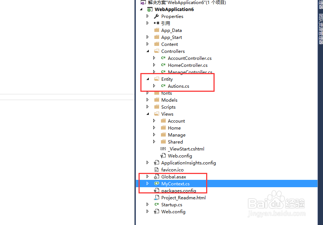
Task: Expand the Shared folder
Action: pyautogui.click(x=154, y=142)
